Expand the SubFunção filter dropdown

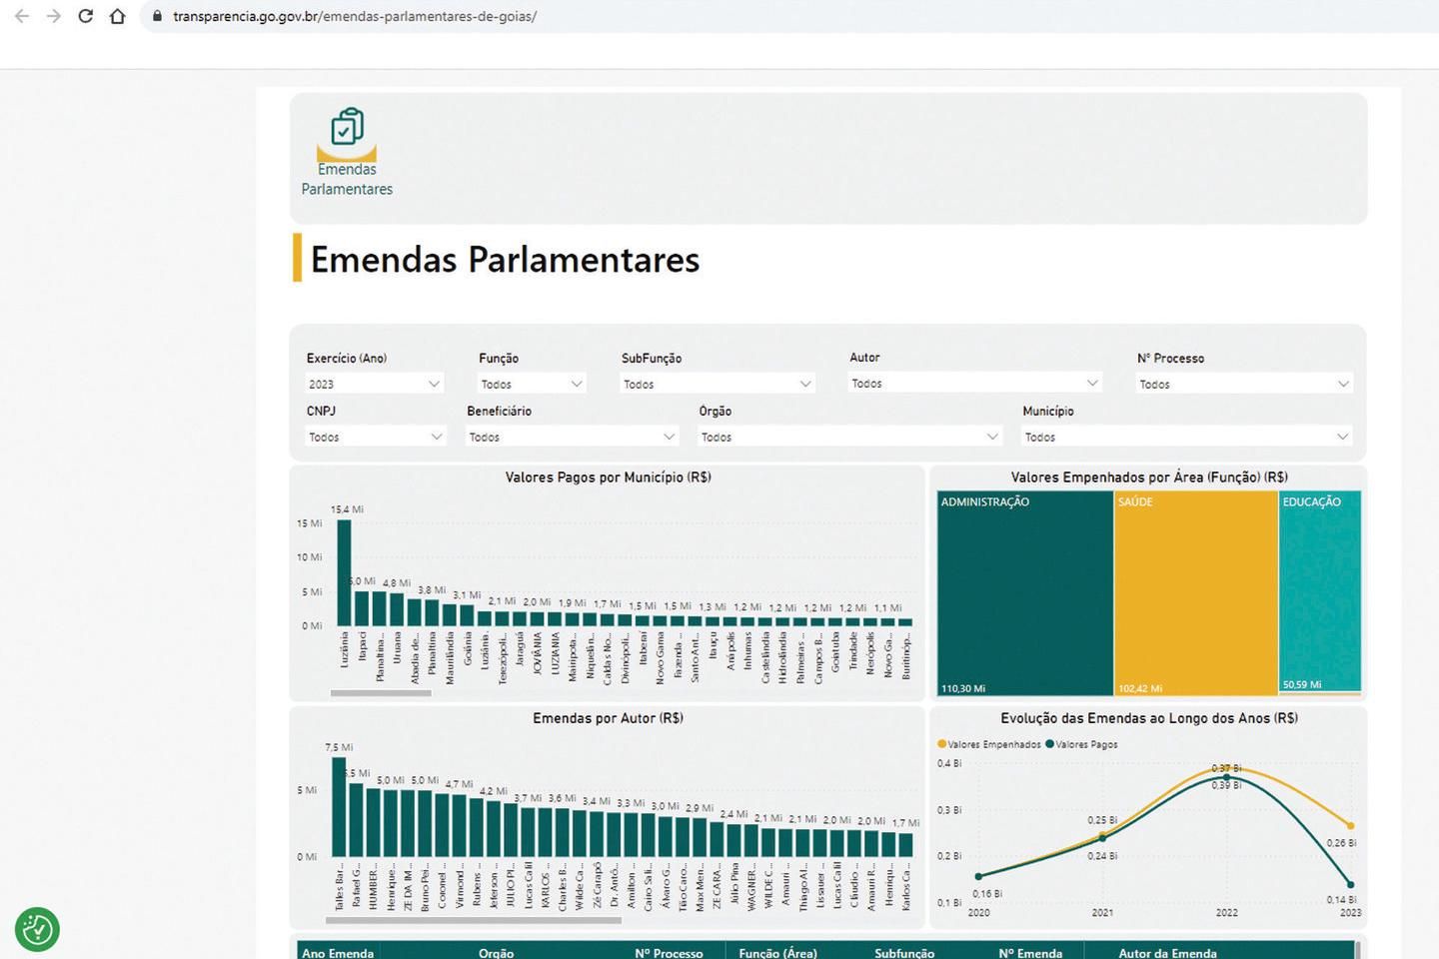point(718,384)
